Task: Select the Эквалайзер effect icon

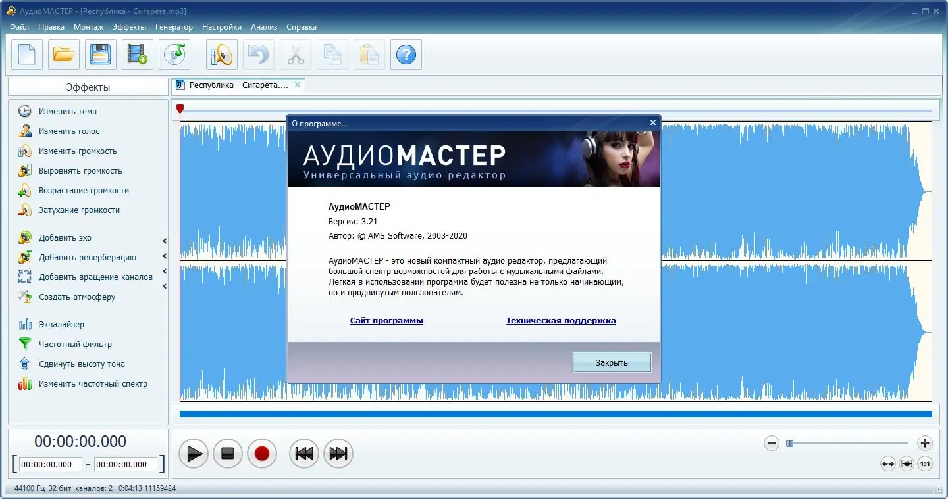Action: point(24,324)
